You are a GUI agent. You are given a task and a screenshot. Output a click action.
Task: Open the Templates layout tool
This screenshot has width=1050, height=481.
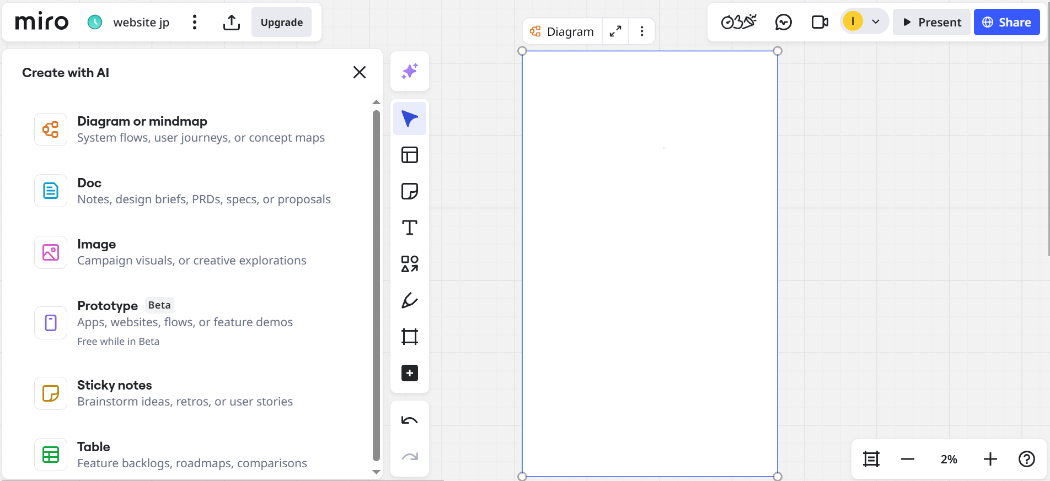(x=410, y=155)
